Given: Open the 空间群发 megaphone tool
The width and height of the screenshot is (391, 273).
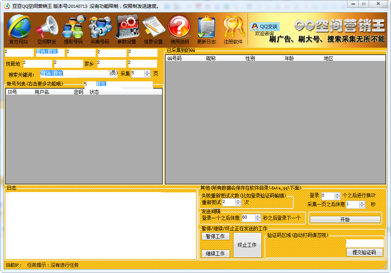Looking at the screenshot, I should coord(47,30).
